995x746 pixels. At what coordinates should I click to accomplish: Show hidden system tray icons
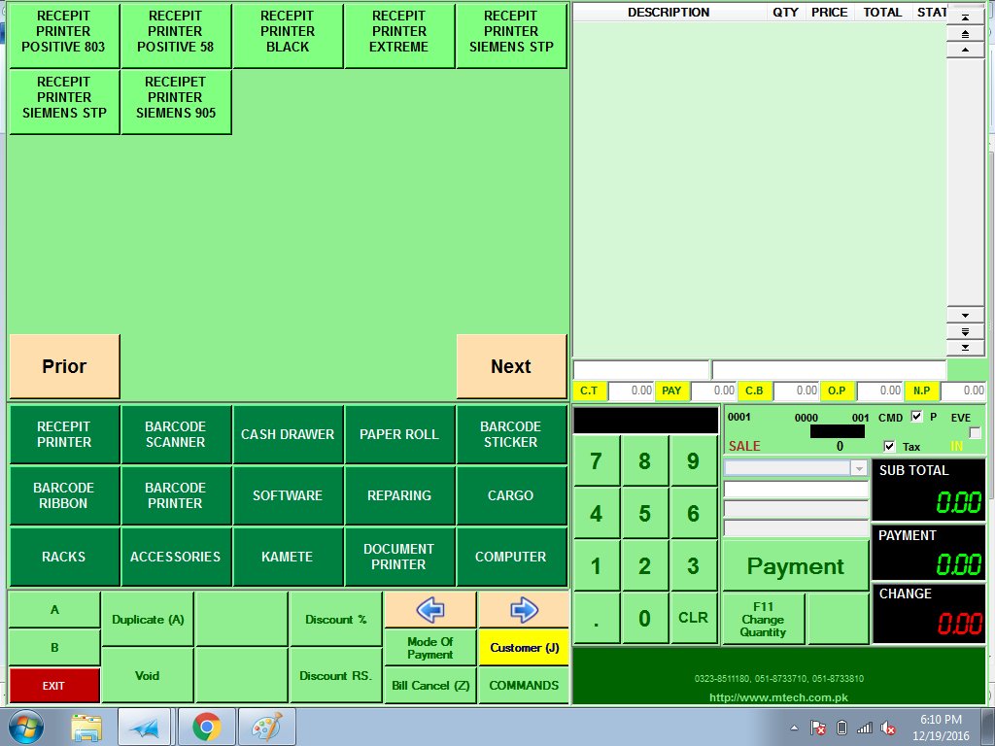click(x=795, y=728)
